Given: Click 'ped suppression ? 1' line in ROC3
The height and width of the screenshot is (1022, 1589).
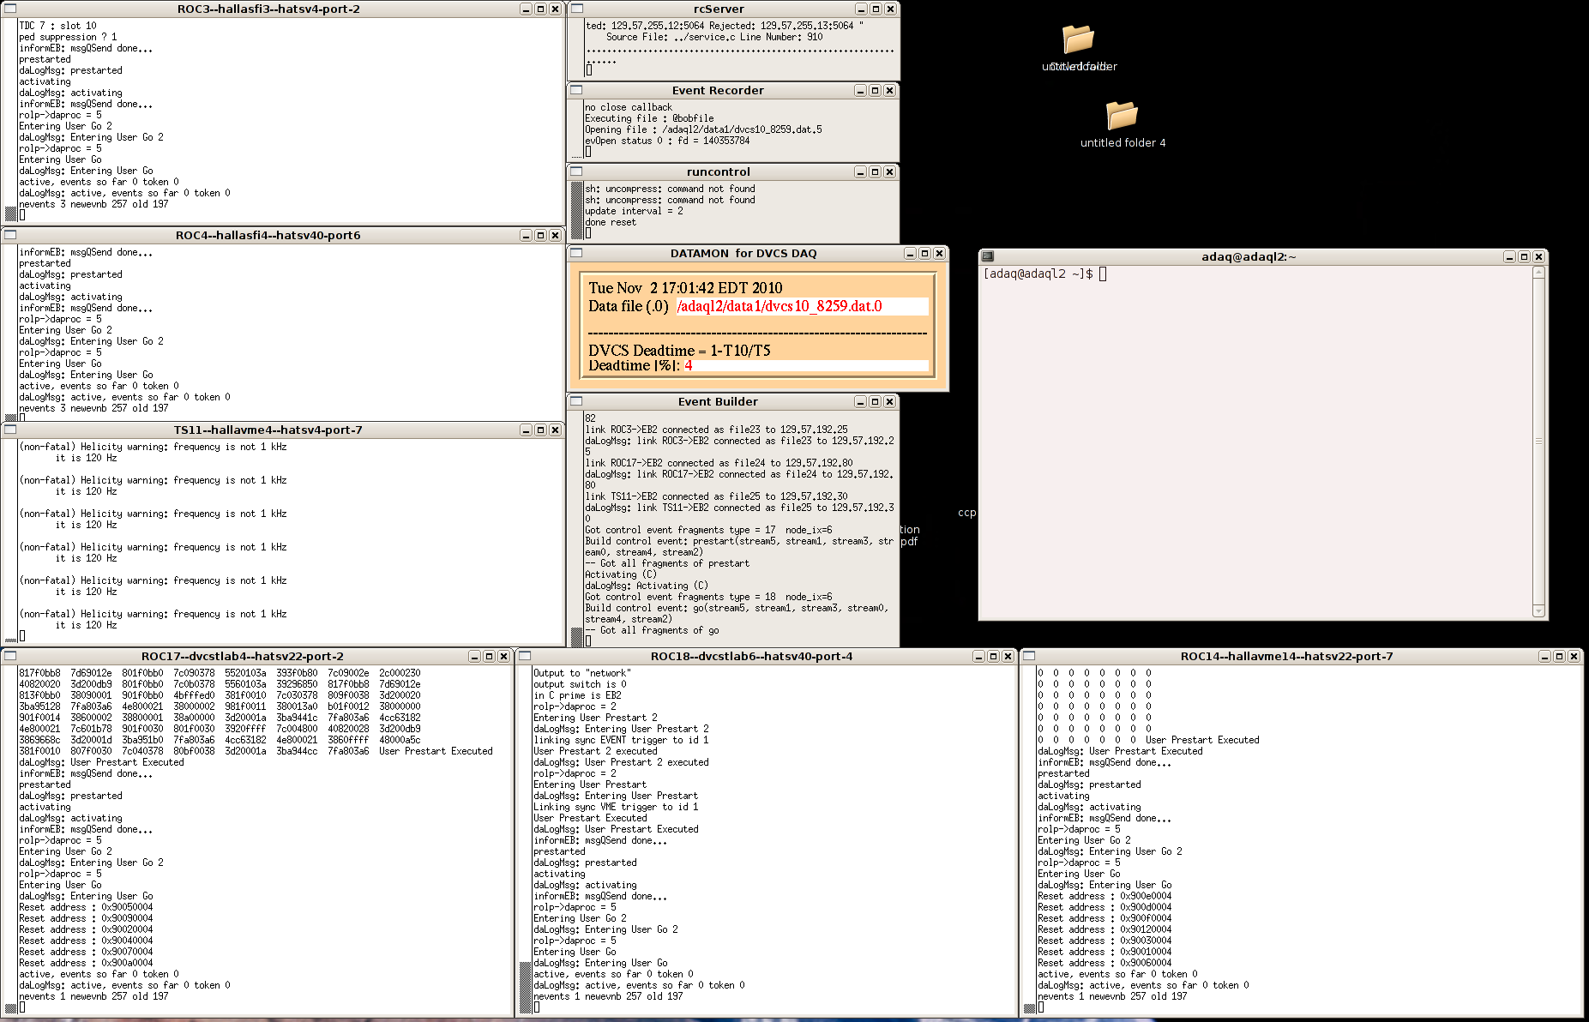Looking at the screenshot, I should (x=68, y=37).
